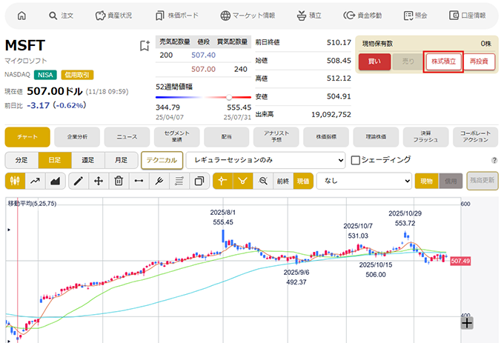Image resolution: width=504 pixels, height=343 pixels.
Task: Open 口座情報 account information menu
Action: coord(468,16)
